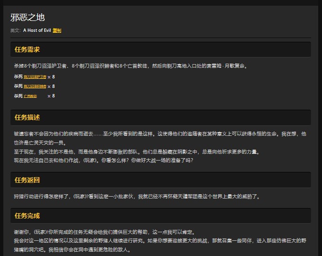The width and height of the screenshot is (322, 256).
Task: Open the 剃刀沼泽护卫者 mob link
Action: coord(35,76)
